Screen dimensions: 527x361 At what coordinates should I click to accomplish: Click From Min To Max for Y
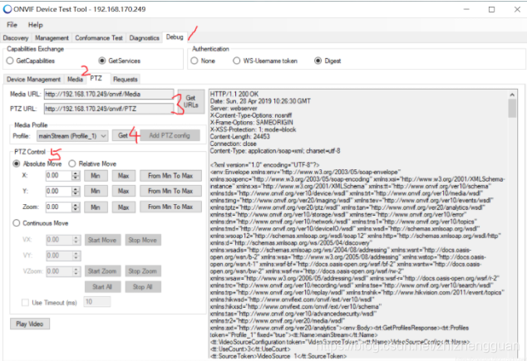[x=170, y=191]
